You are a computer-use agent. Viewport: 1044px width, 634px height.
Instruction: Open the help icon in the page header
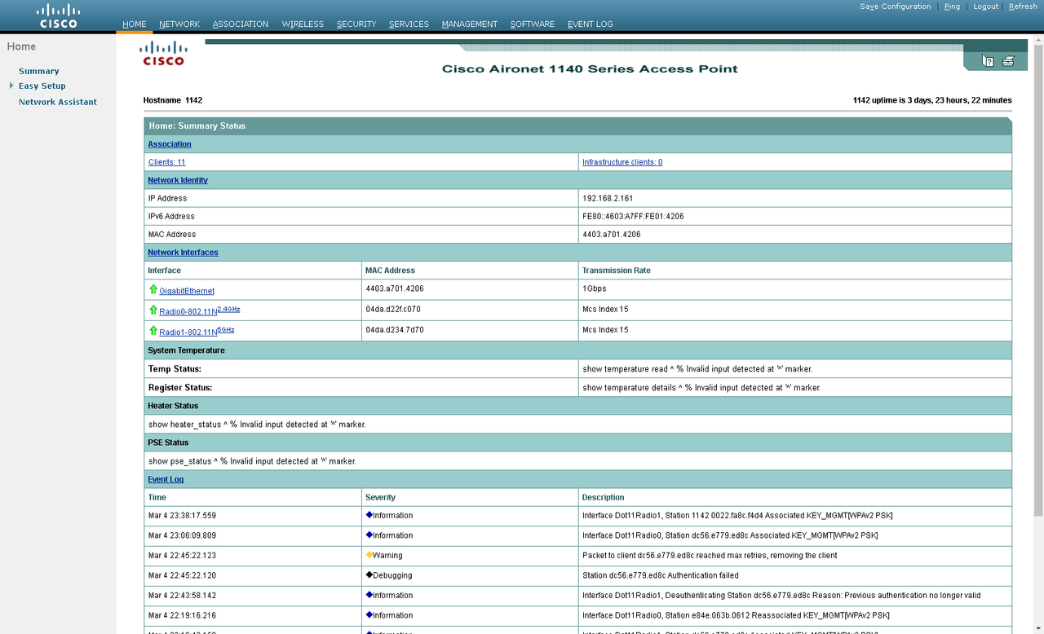pos(988,60)
